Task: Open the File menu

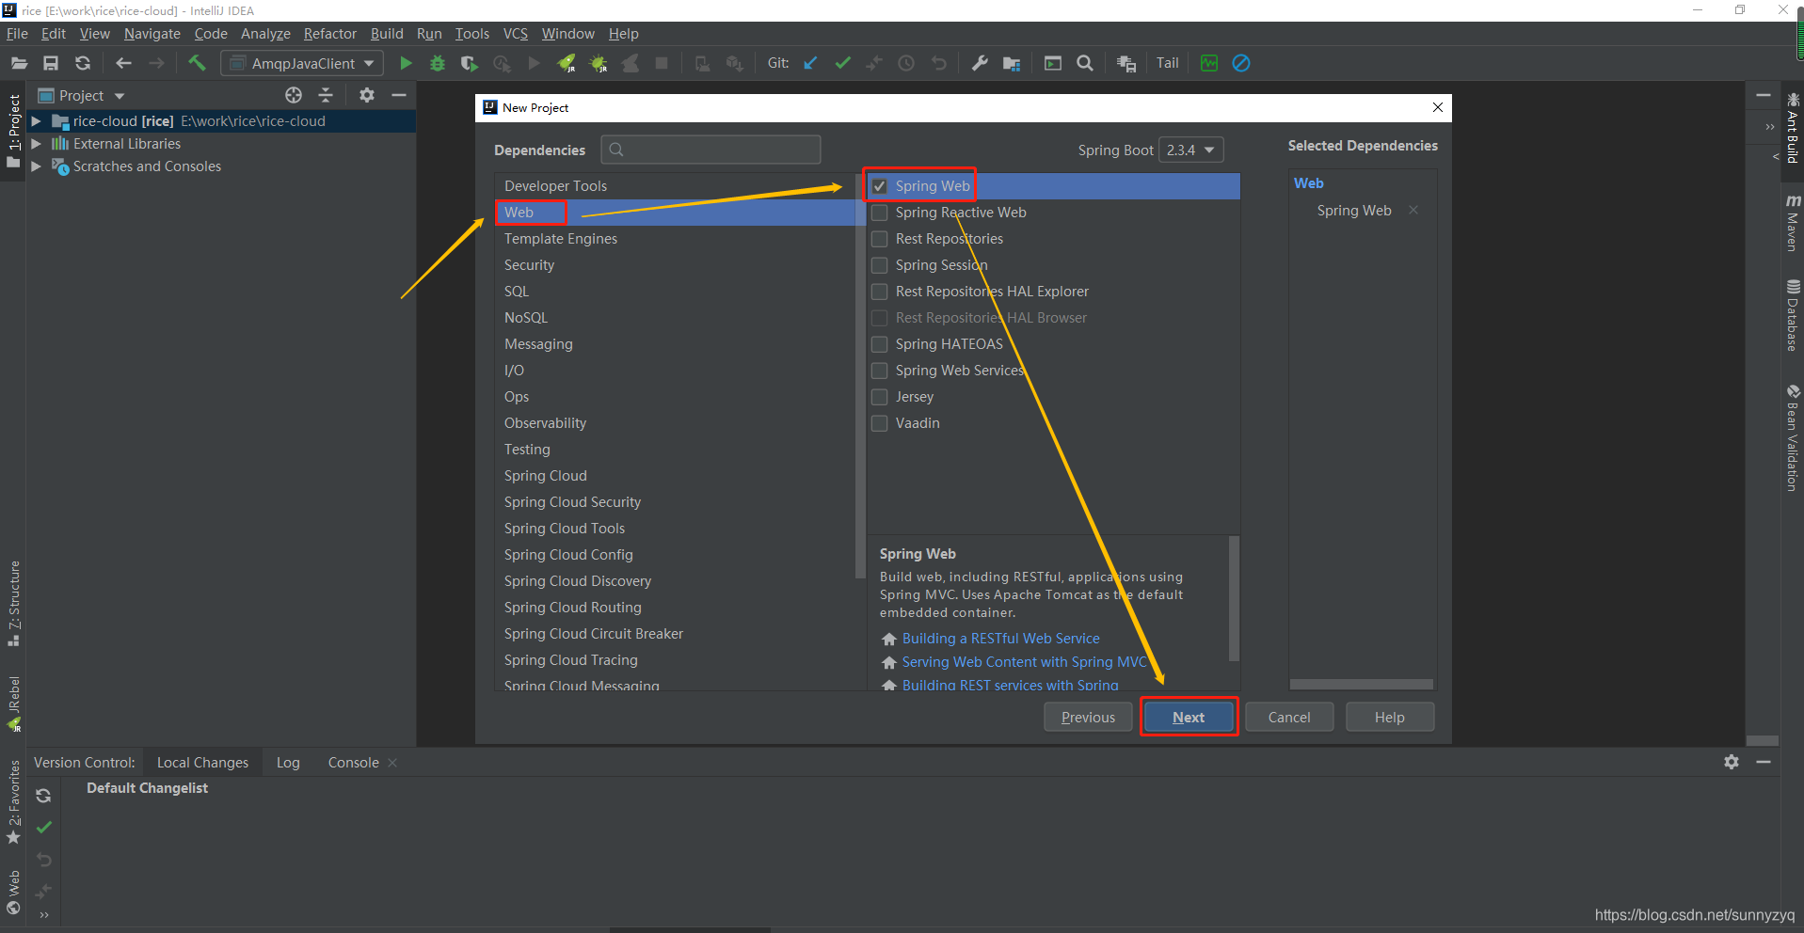Action: tap(17, 34)
